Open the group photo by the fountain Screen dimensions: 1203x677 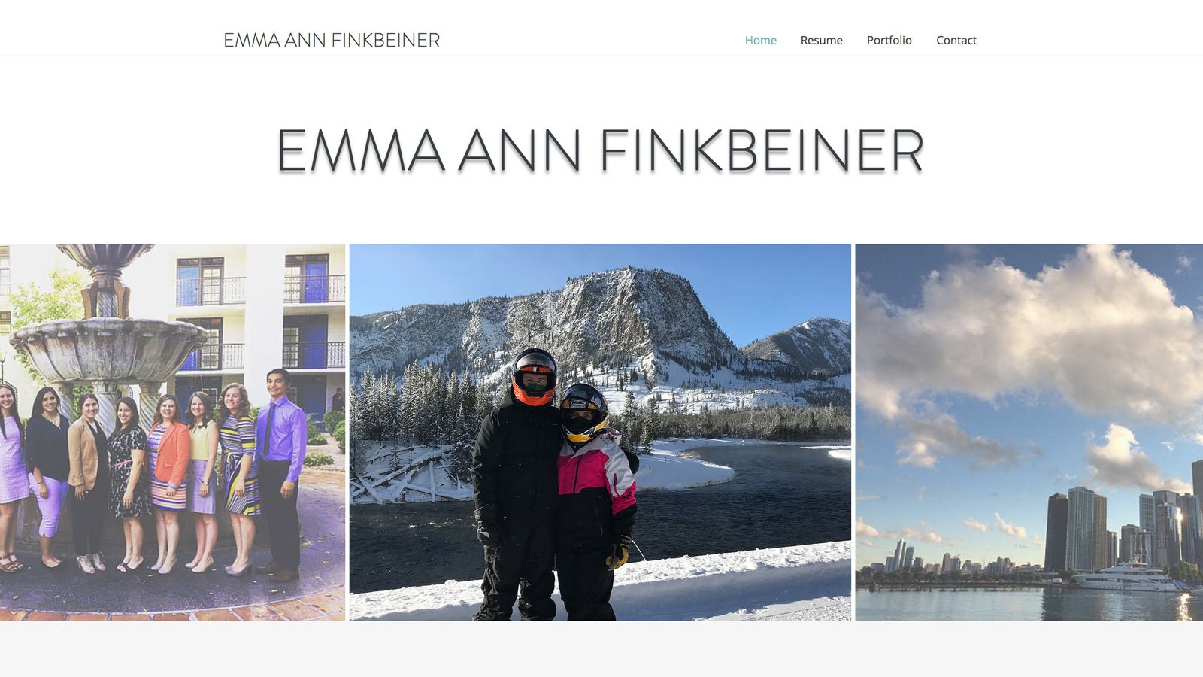pyautogui.click(x=172, y=433)
